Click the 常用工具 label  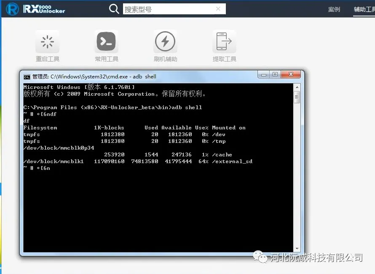pos(107,59)
